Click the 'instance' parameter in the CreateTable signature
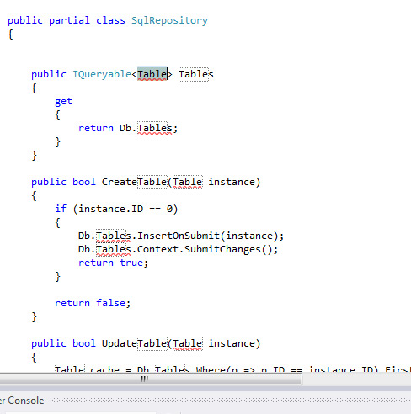 [232, 182]
